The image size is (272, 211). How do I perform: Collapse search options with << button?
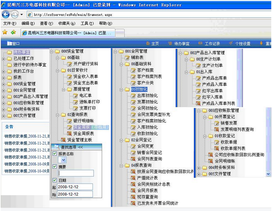[x=80, y=147]
